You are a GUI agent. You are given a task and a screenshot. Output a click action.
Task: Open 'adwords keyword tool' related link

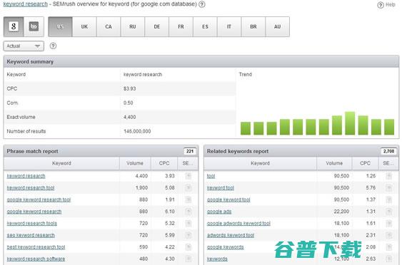(x=231, y=235)
